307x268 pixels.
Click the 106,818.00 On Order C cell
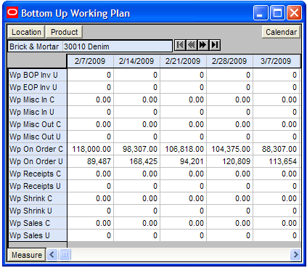[184, 149]
